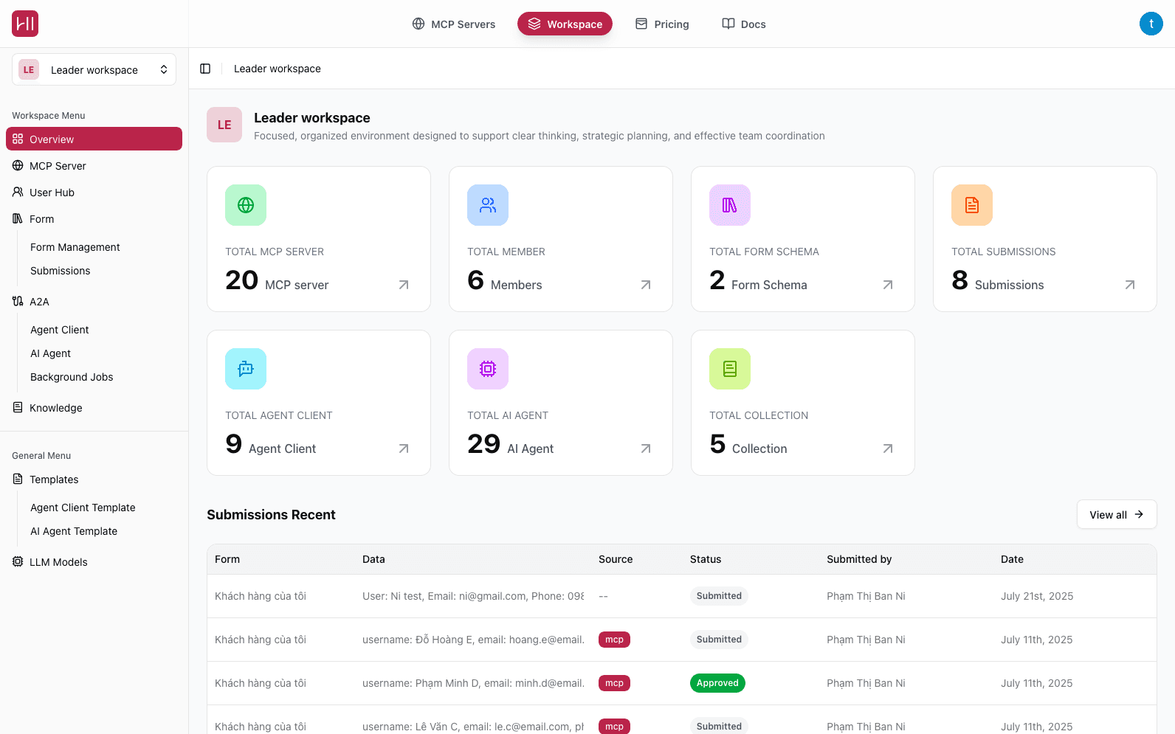1175x734 pixels.
Task: Collapse the A2A section in sidebar
Action: pyautogui.click(x=39, y=302)
